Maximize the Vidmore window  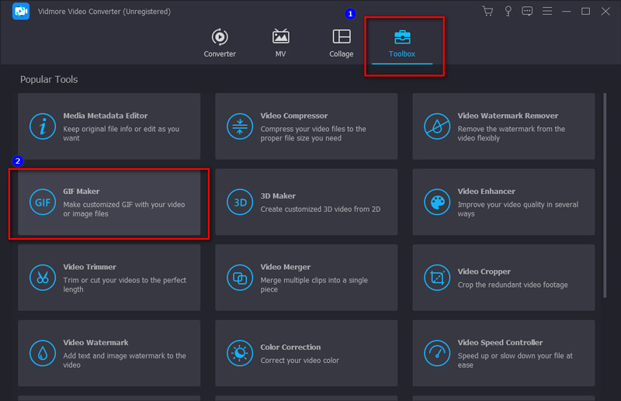(585, 11)
